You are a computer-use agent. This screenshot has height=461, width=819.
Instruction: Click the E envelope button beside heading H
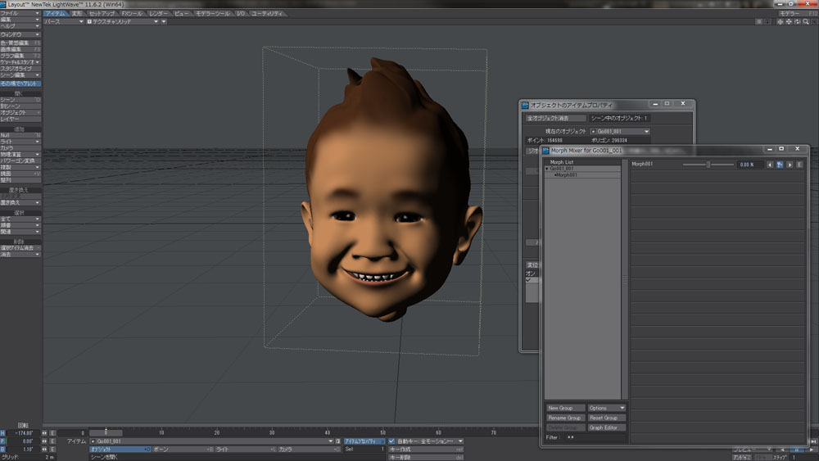pos(52,432)
